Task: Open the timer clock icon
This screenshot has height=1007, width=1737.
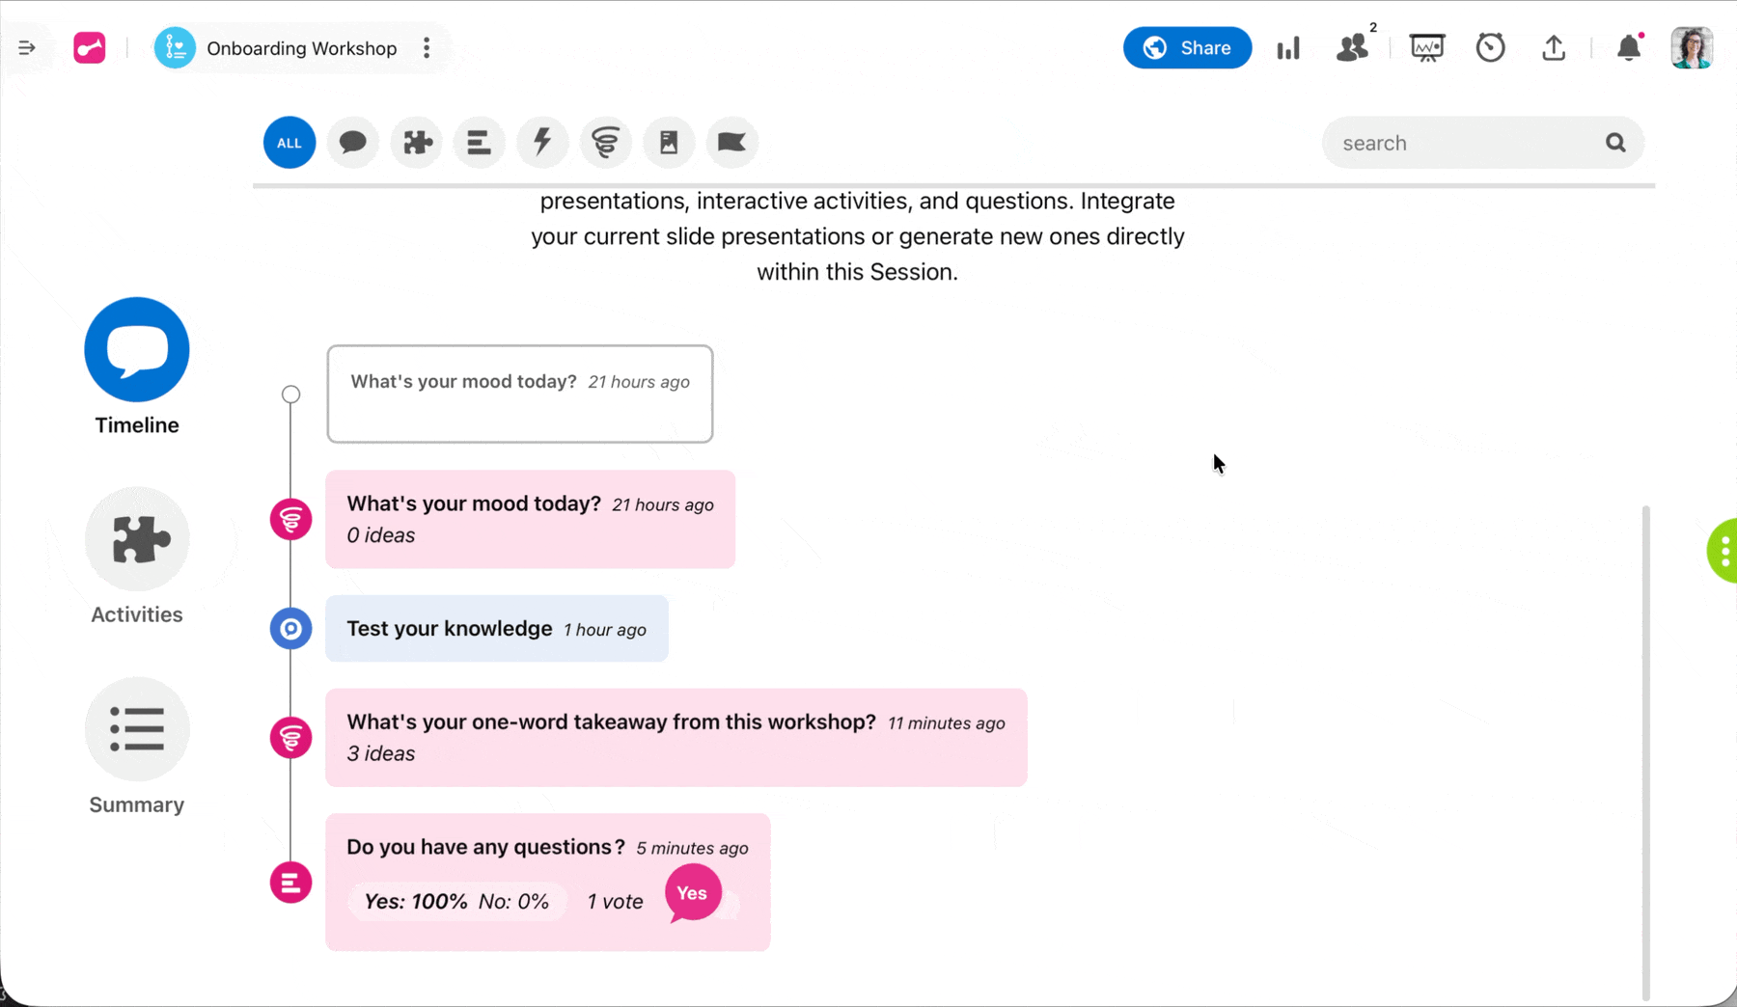Action: point(1490,47)
